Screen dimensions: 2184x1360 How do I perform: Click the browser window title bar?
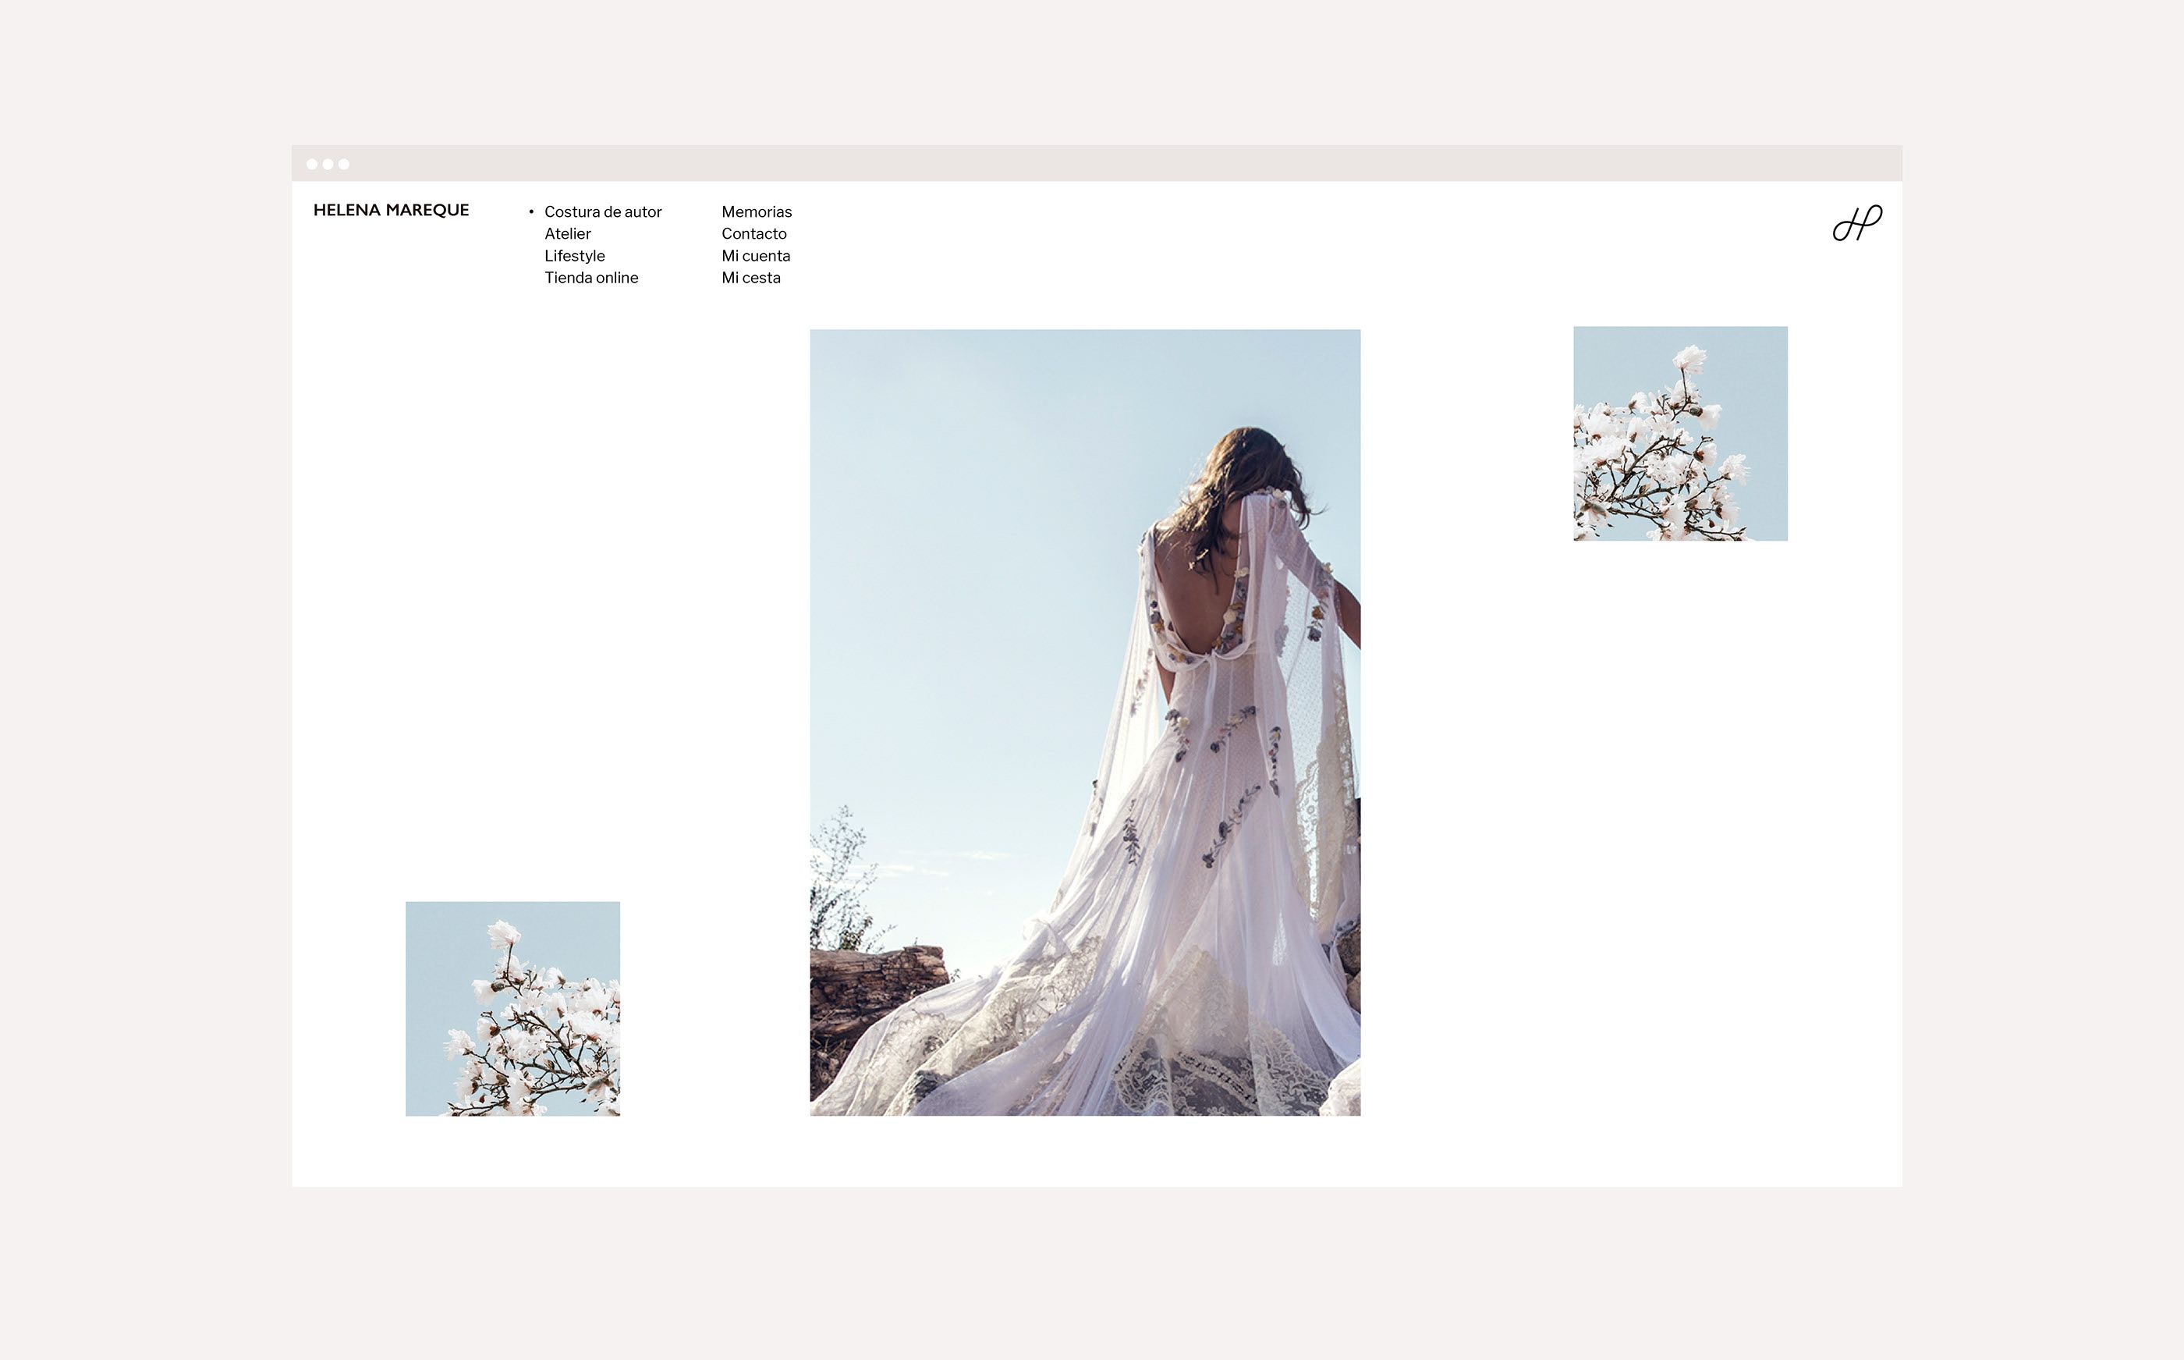1097,164
